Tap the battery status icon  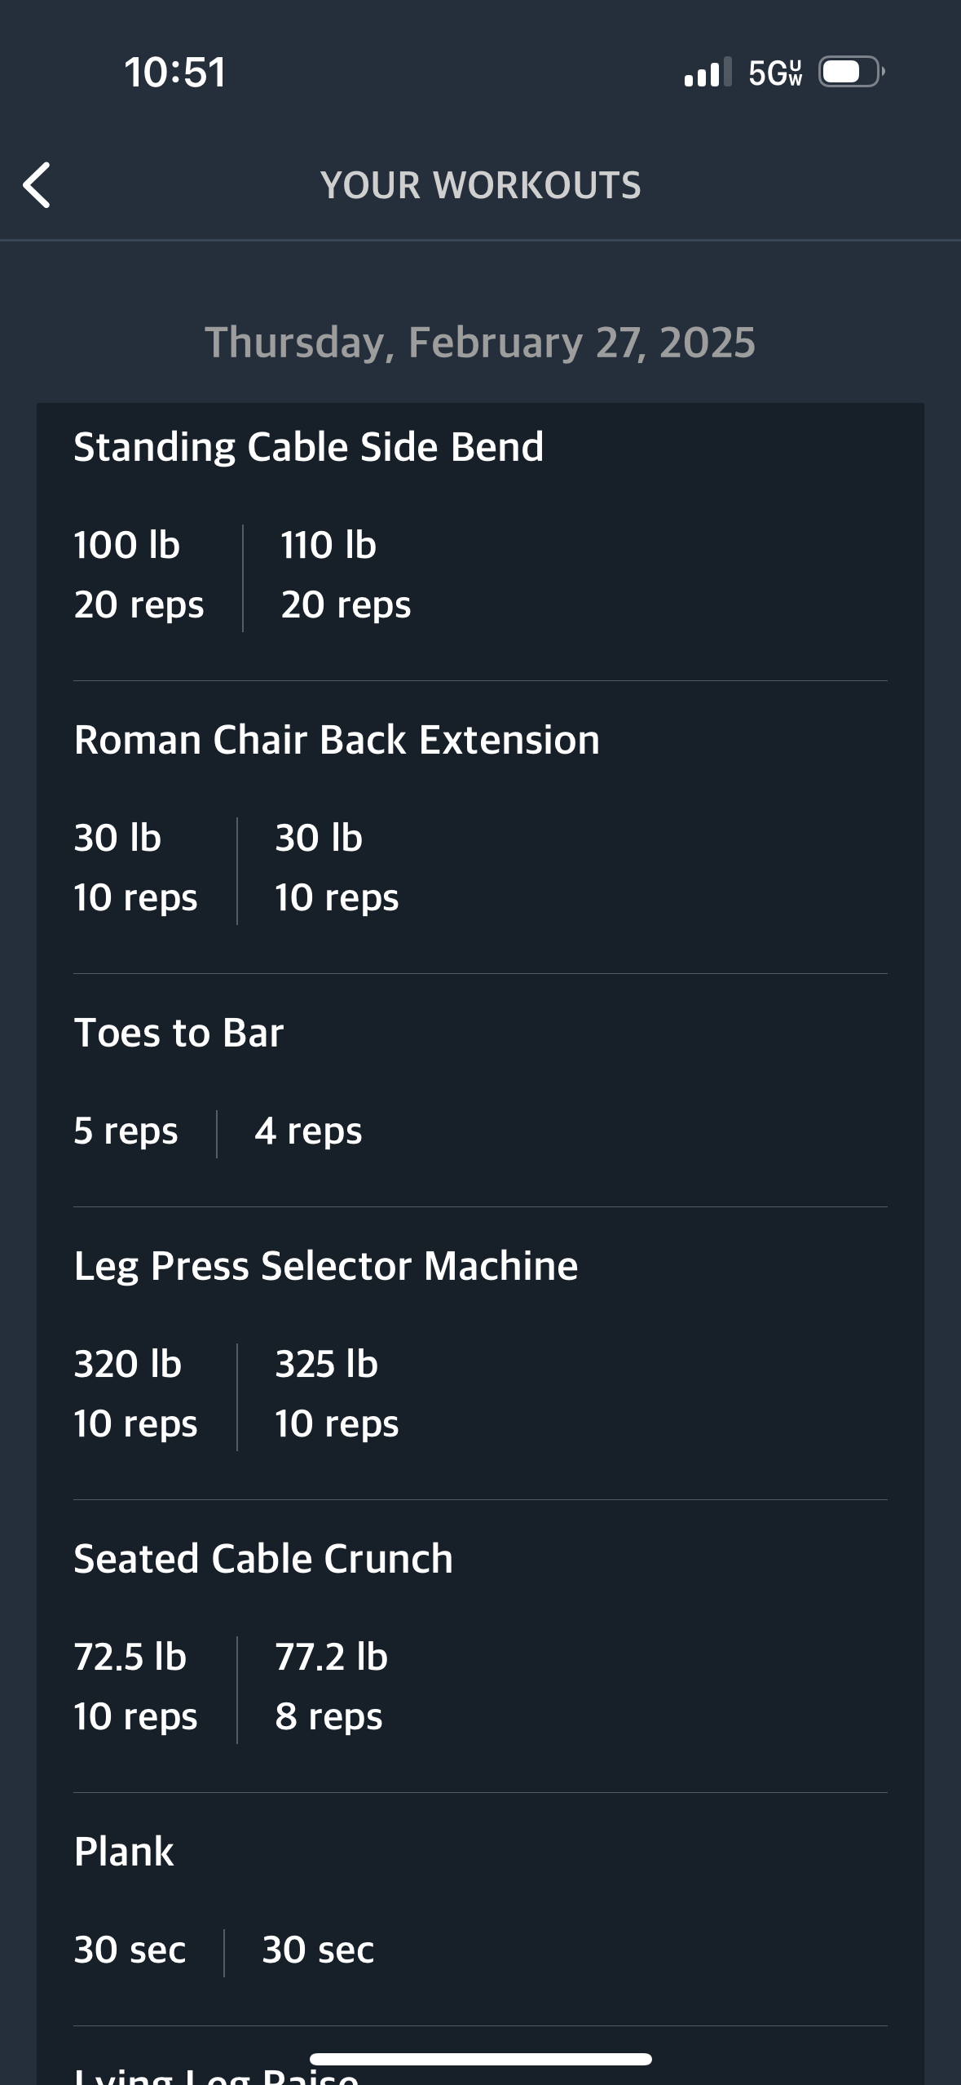coord(852,72)
